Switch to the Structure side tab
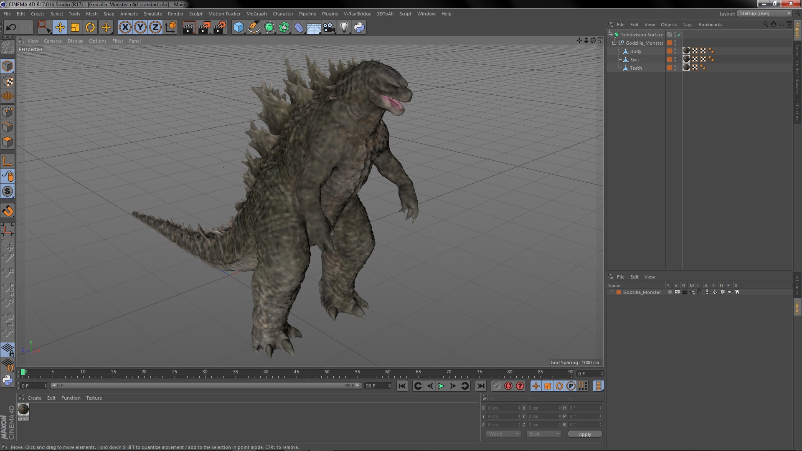Image resolution: width=802 pixels, height=451 pixels. (x=797, y=111)
